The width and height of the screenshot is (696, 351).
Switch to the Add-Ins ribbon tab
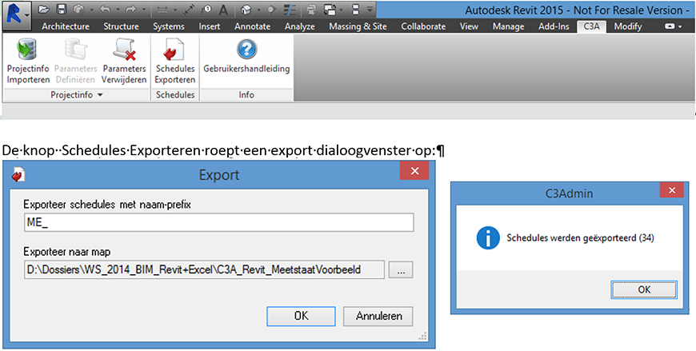pos(554,26)
